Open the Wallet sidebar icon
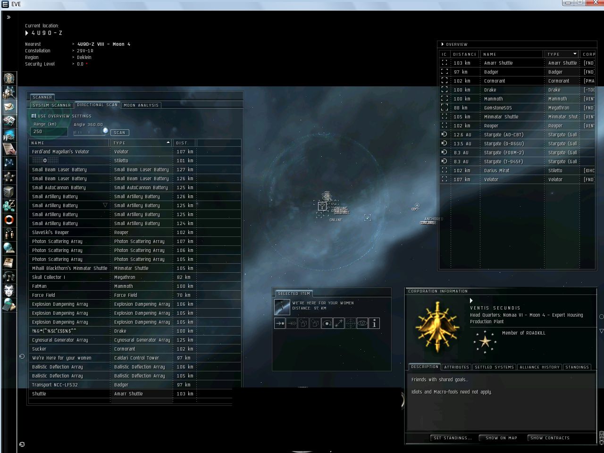604x453 pixels. tap(9, 205)
